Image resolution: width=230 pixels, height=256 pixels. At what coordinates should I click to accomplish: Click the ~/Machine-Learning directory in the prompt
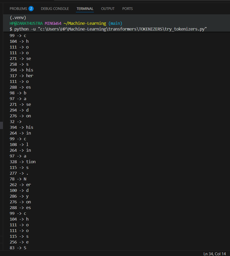pyautogui.click(x=85, y=23)
